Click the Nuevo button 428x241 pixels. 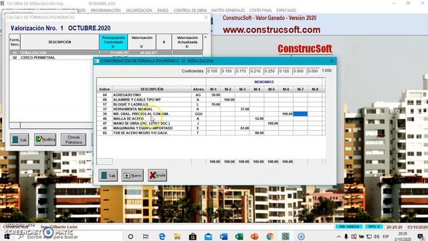pos(132,175)
